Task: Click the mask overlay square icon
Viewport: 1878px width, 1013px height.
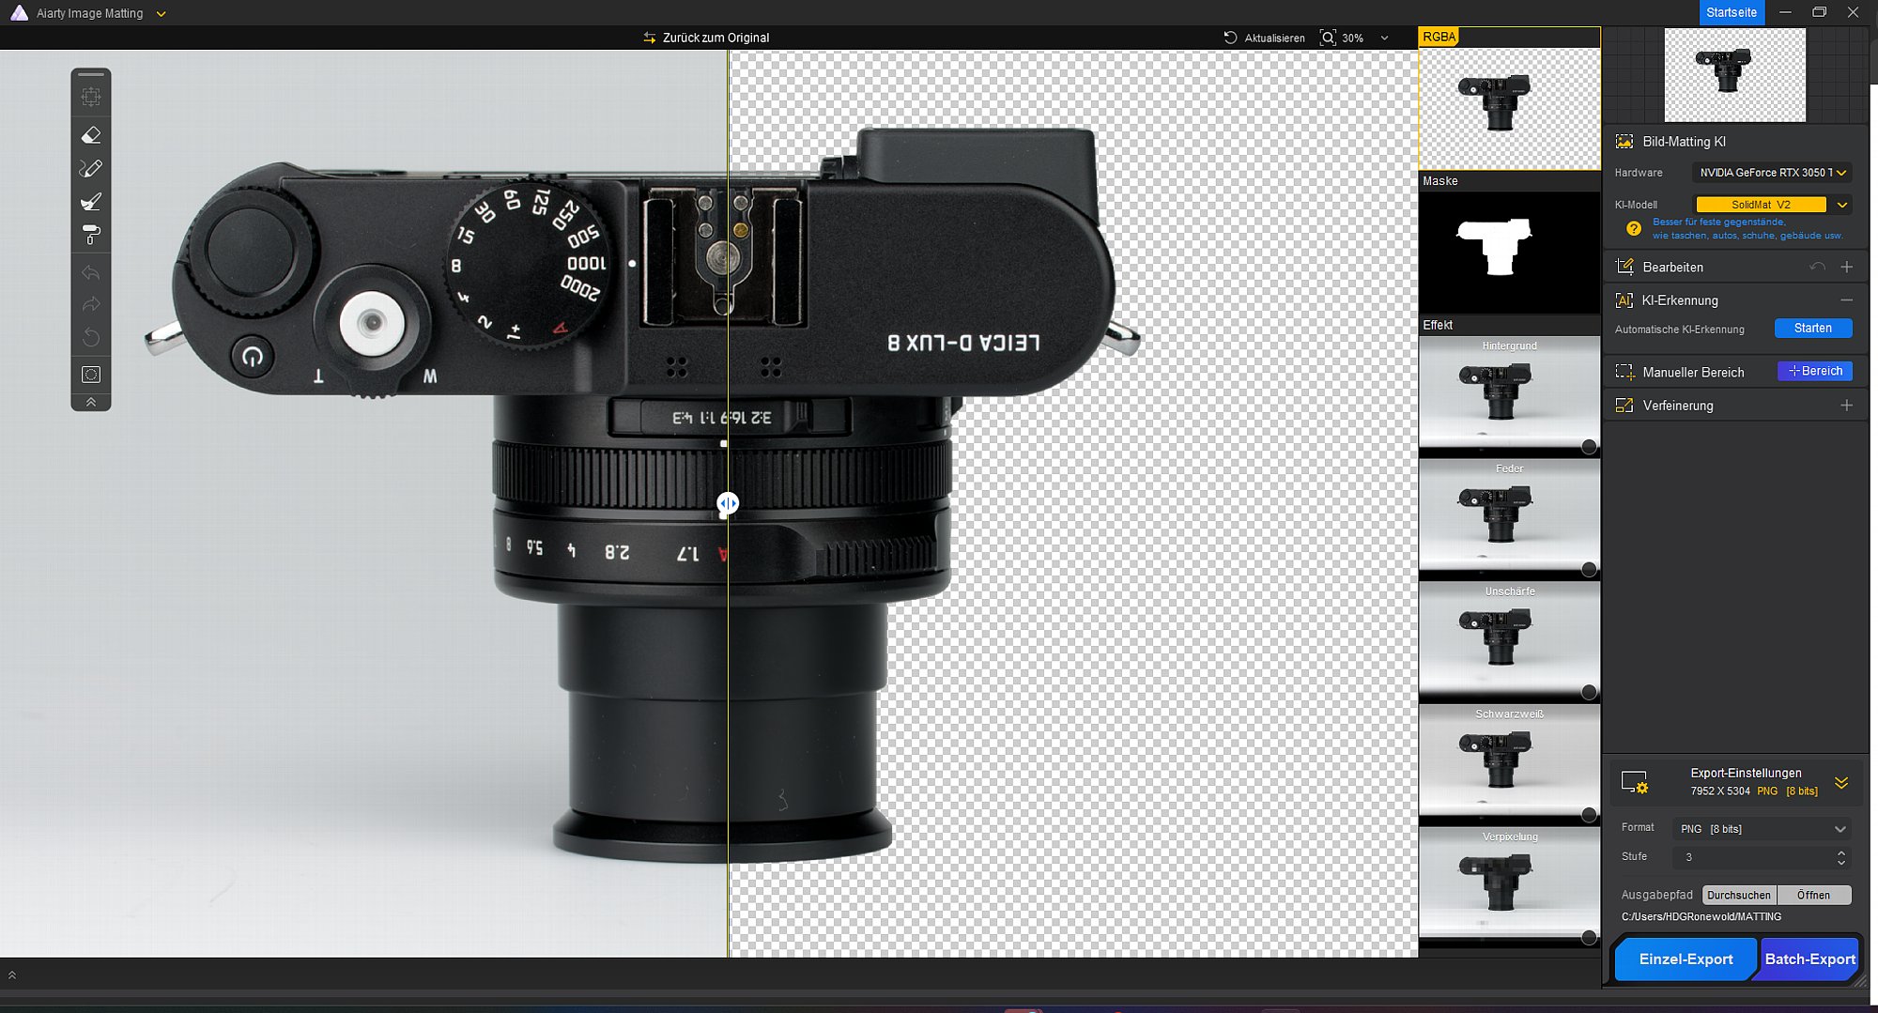Action: 91,375
